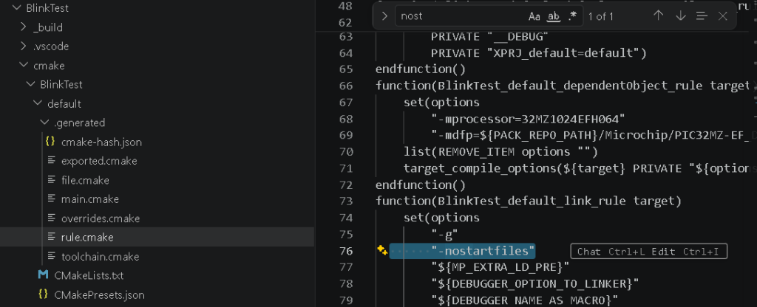Open file.cmake in explorer
757x307 pixels.
[x=85, y=180]
